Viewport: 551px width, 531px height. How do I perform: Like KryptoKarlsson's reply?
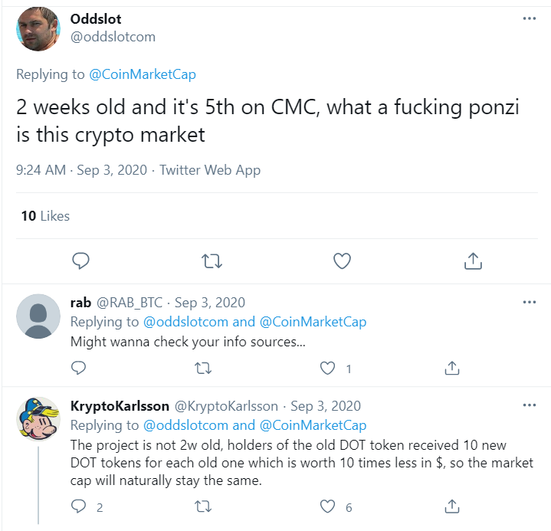coord(329,506)
